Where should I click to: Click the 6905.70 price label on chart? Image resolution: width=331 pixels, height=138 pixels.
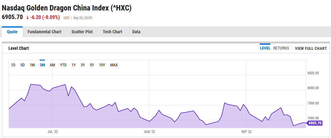[315, 123]
